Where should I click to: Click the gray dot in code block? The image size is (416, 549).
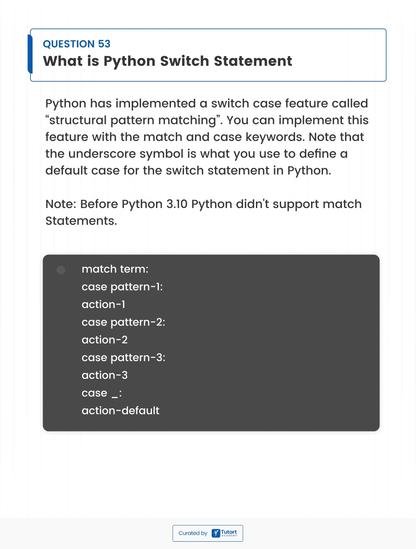61,270
